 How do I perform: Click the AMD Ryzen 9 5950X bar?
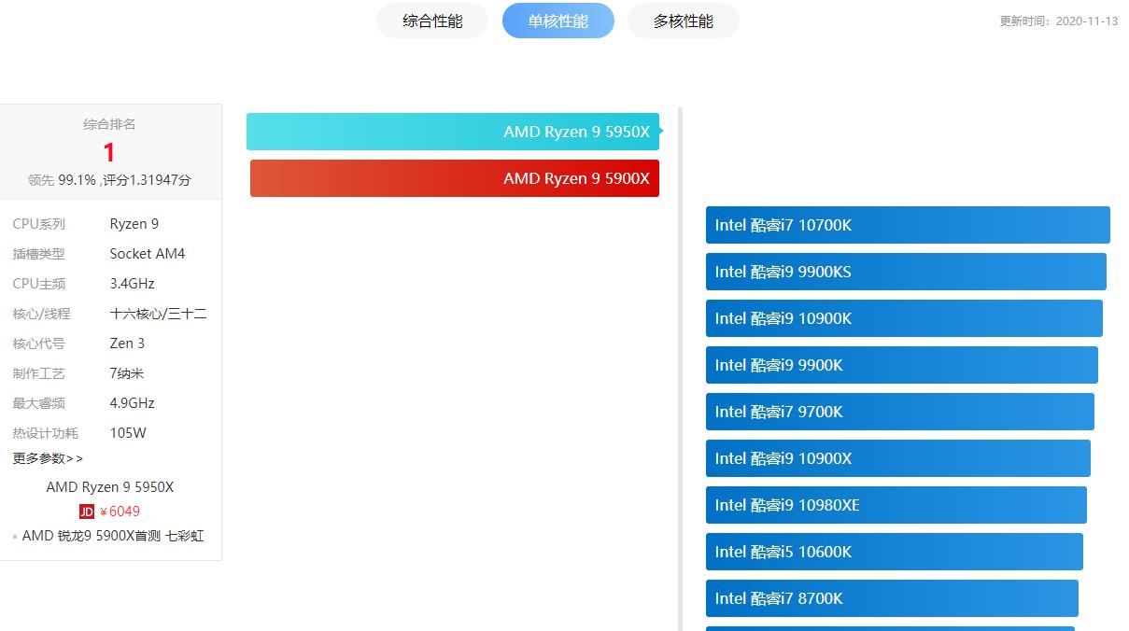click(x=453, y=132)
